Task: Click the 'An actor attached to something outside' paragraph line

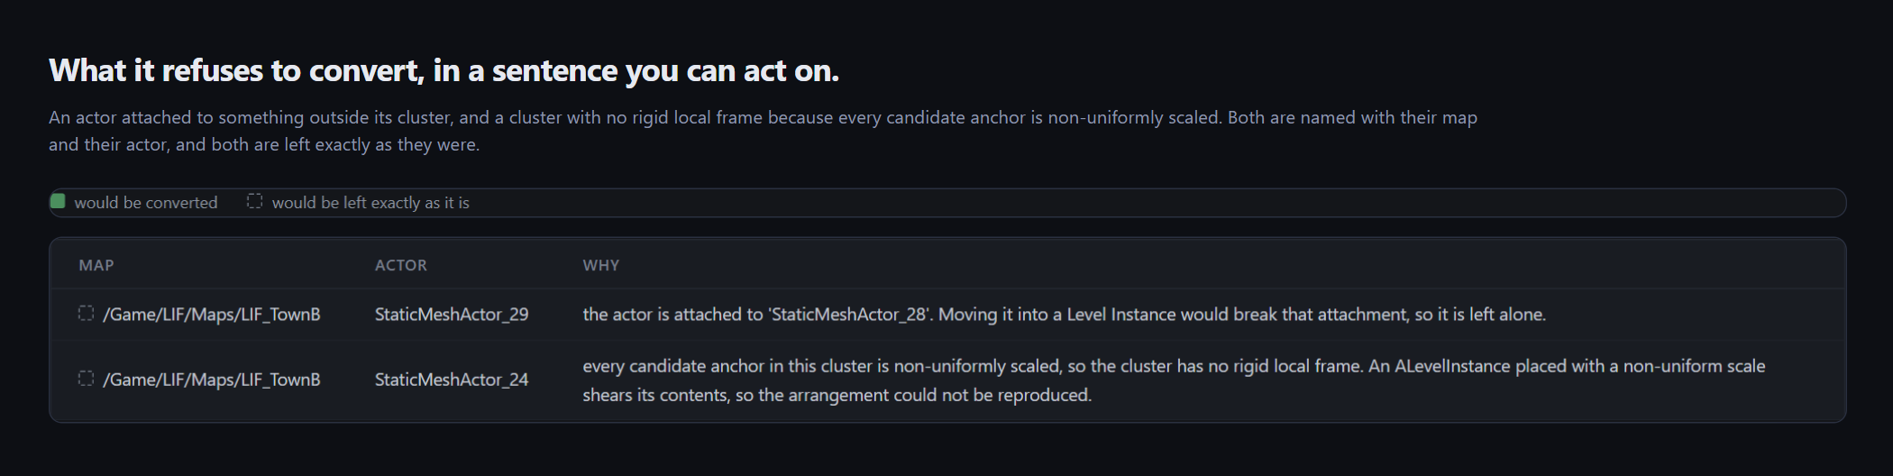Action: click(x=763, y=117)
